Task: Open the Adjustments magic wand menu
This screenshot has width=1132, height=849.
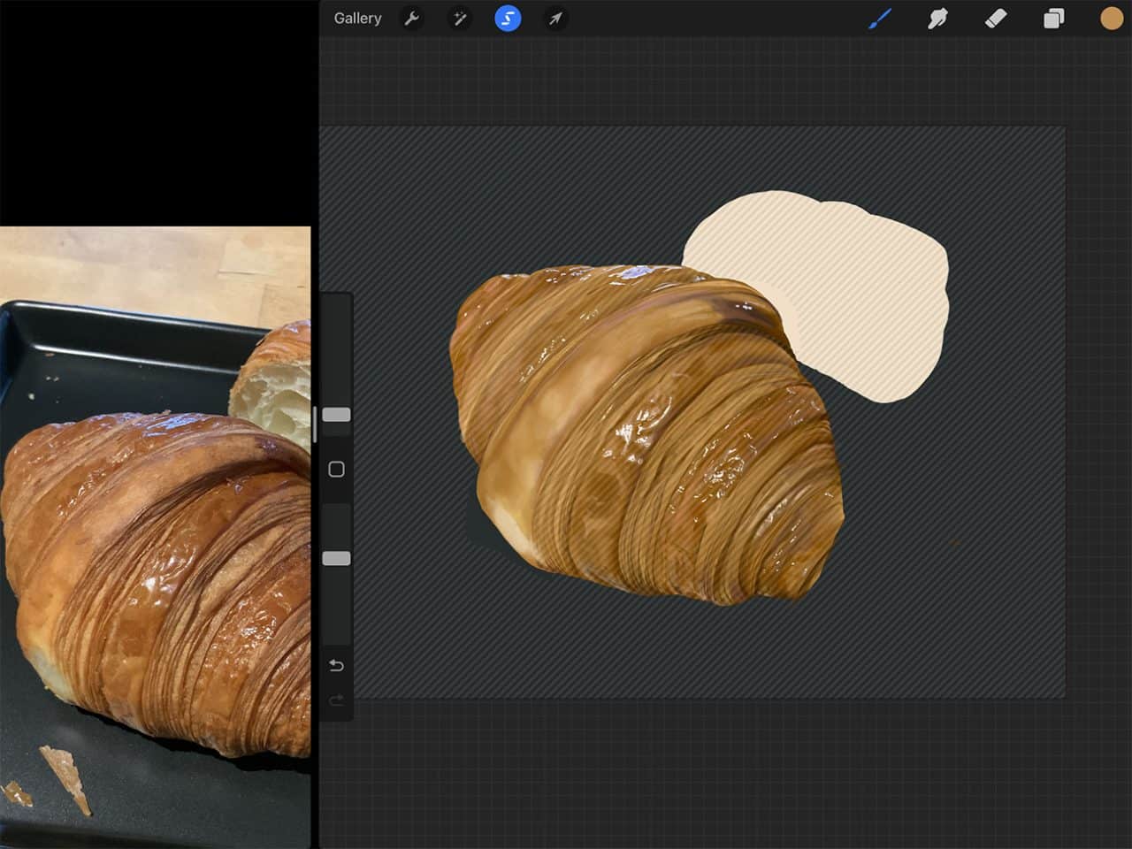Action: (x=460, y=19)
